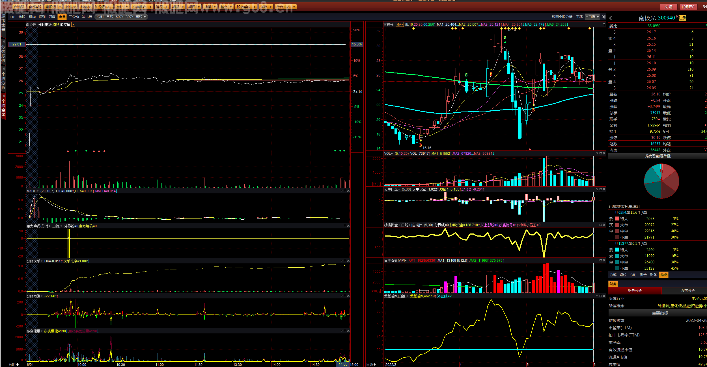This screenshot has width=707, height=367.
Task: Open help for the 龙腾活跃 panel
Action: coord(597,296)
